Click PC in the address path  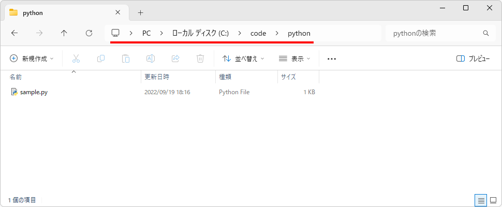tap(146, 33)
